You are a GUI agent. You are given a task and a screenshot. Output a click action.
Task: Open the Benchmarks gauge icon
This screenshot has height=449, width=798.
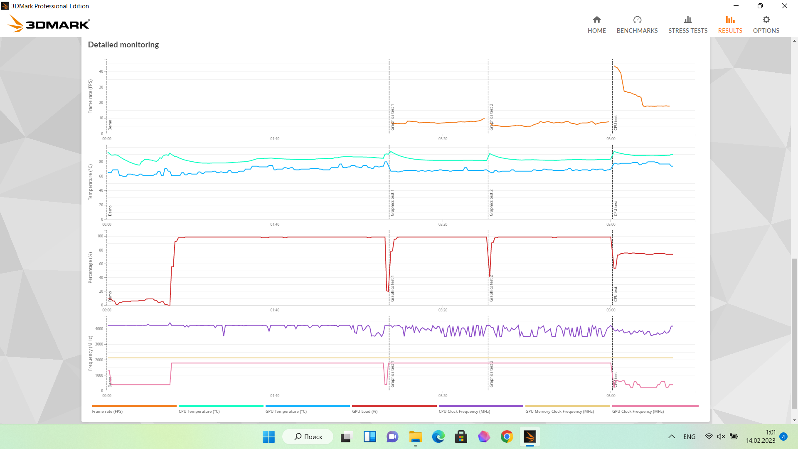click(x=637, y=20)
